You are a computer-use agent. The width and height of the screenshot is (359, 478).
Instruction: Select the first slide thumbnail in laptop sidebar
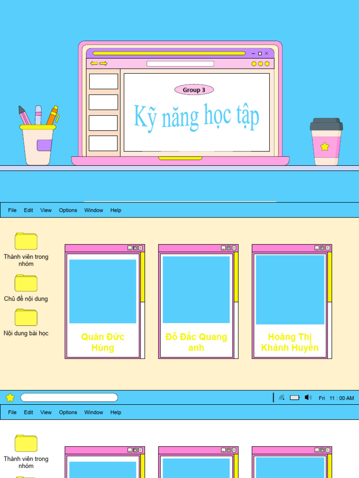(103, 81)
